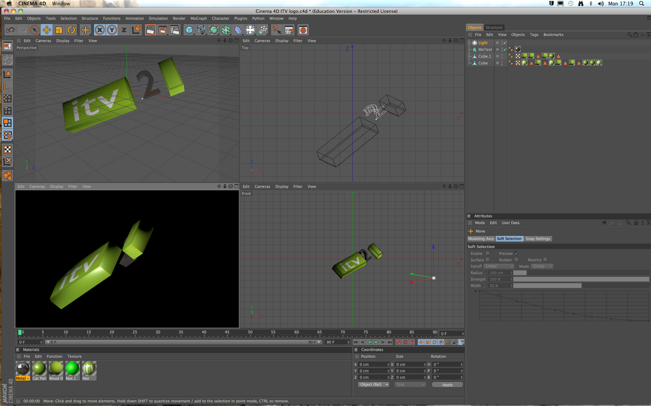This screenshot has height=406, width=651.
Task: Click the Undo arrow in the toolbar
Action: (x=11, y=30)
